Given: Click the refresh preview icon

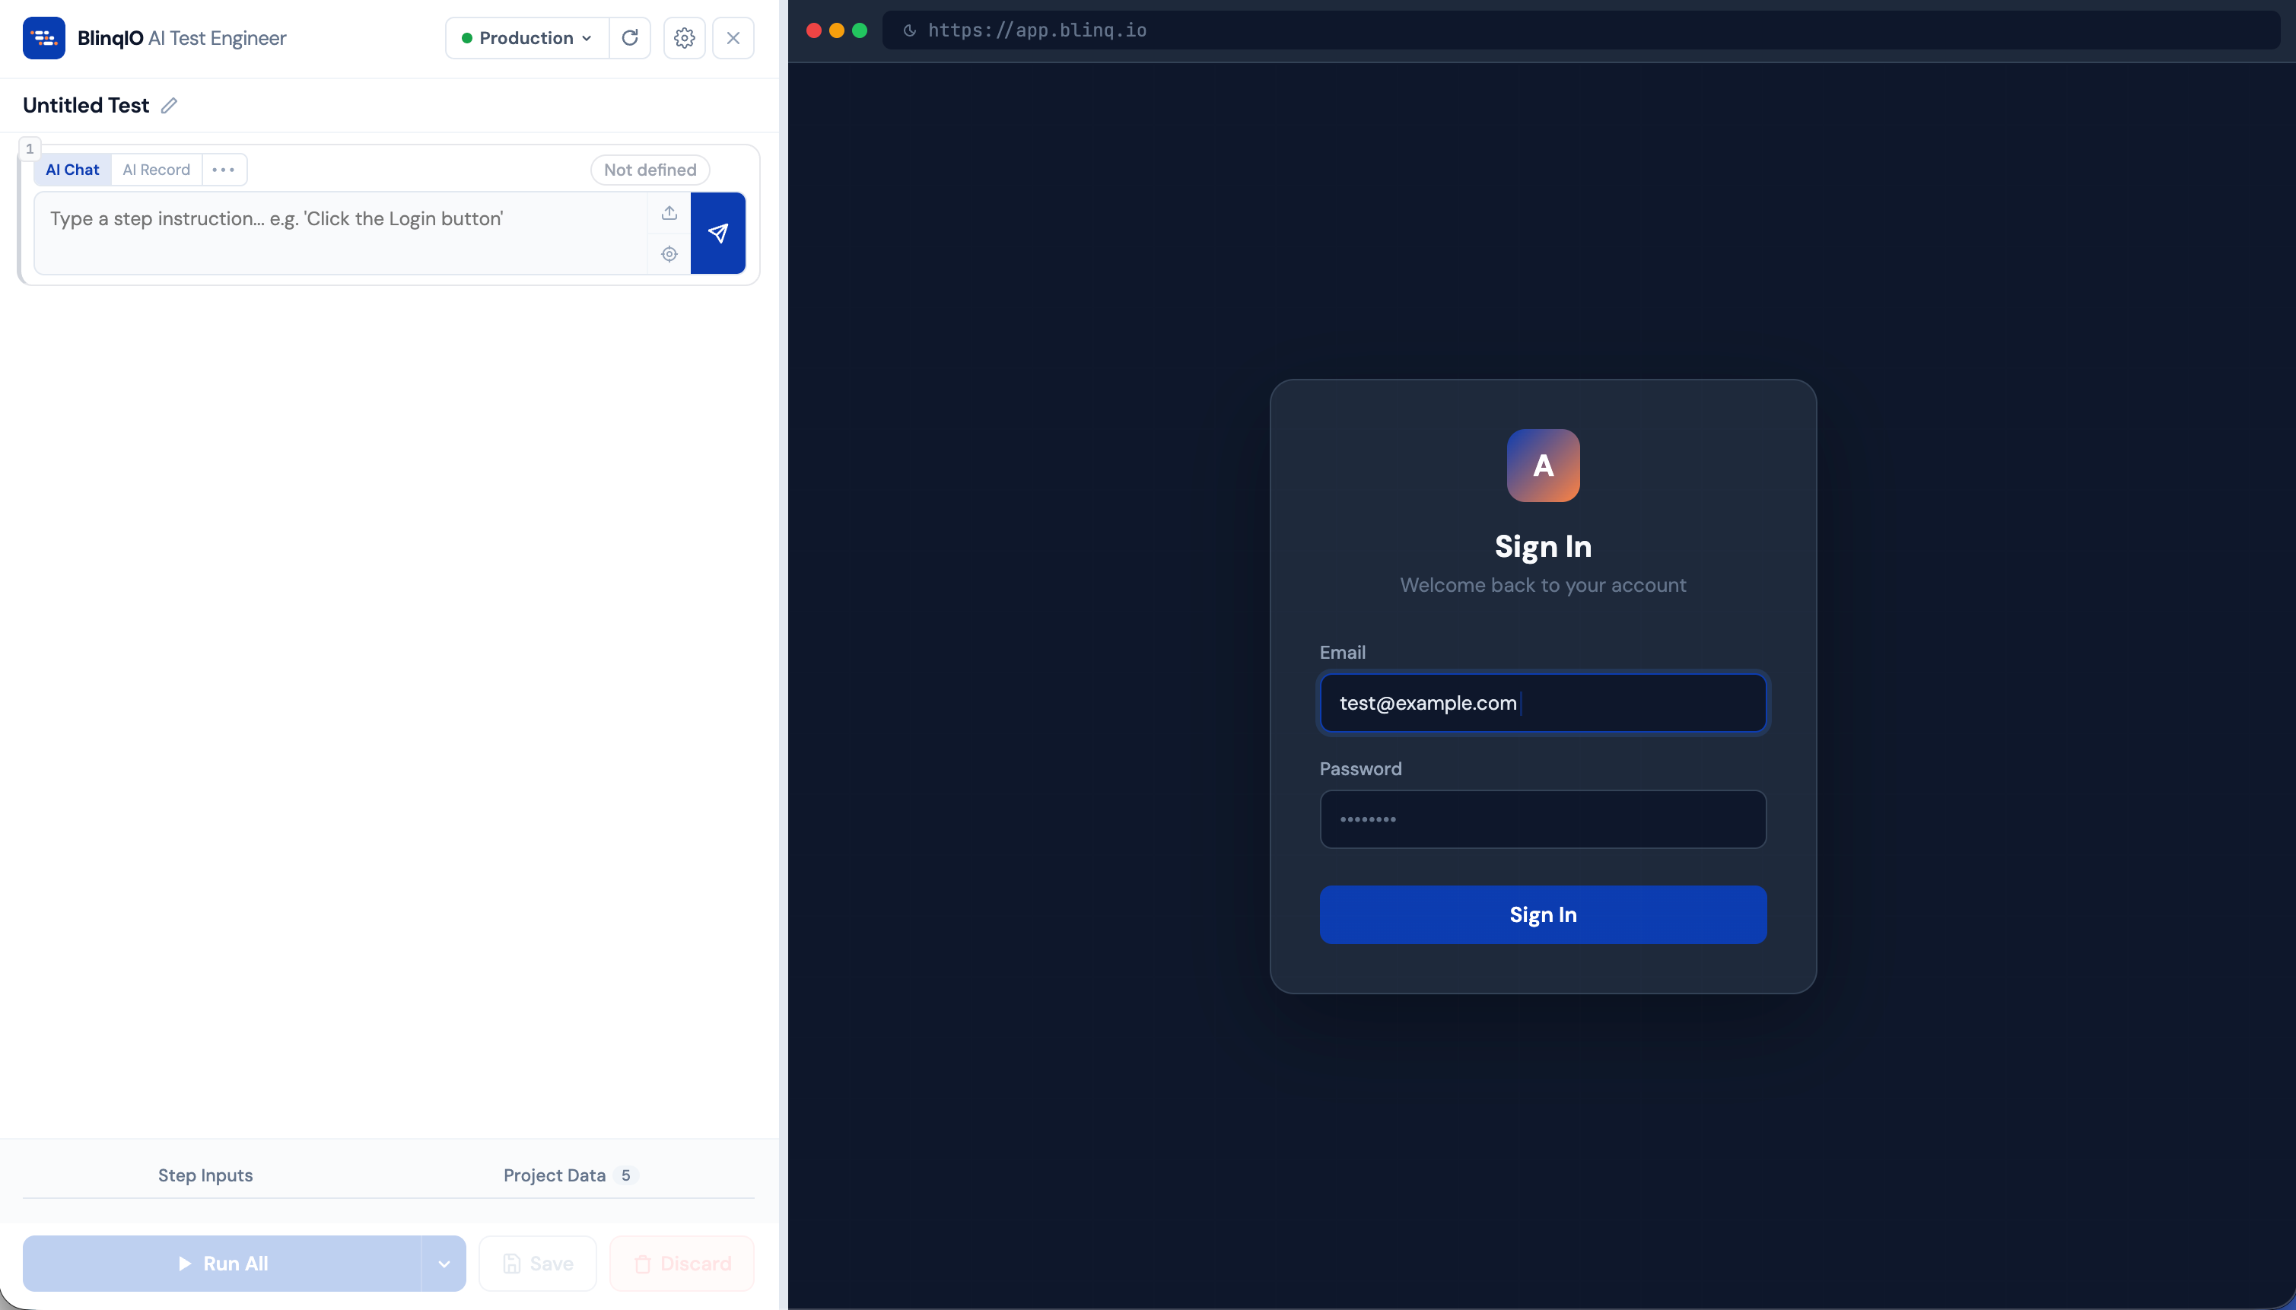Looking at the screenshot, I should [x=630, y=38].
